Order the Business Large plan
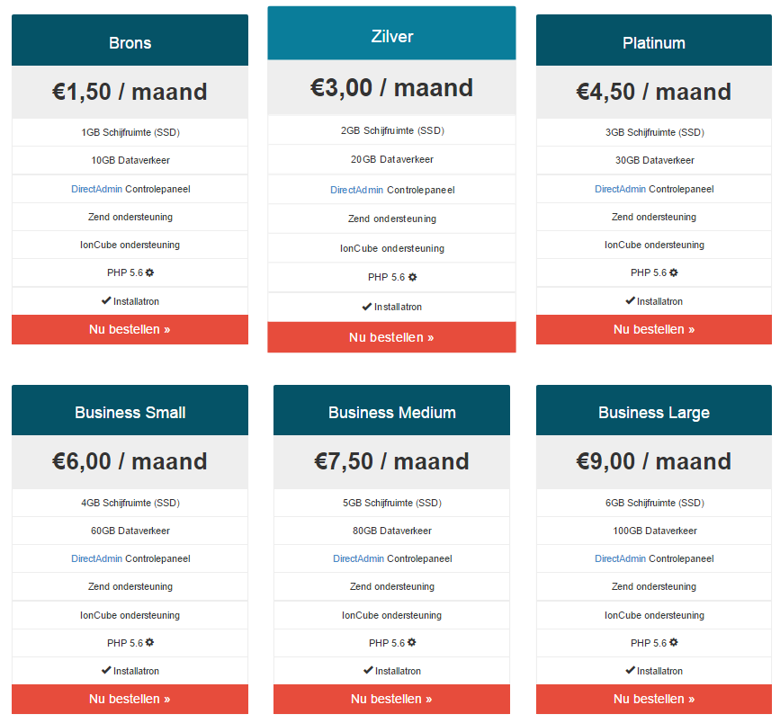The image size is (780, 723). (x=654, y=699)
